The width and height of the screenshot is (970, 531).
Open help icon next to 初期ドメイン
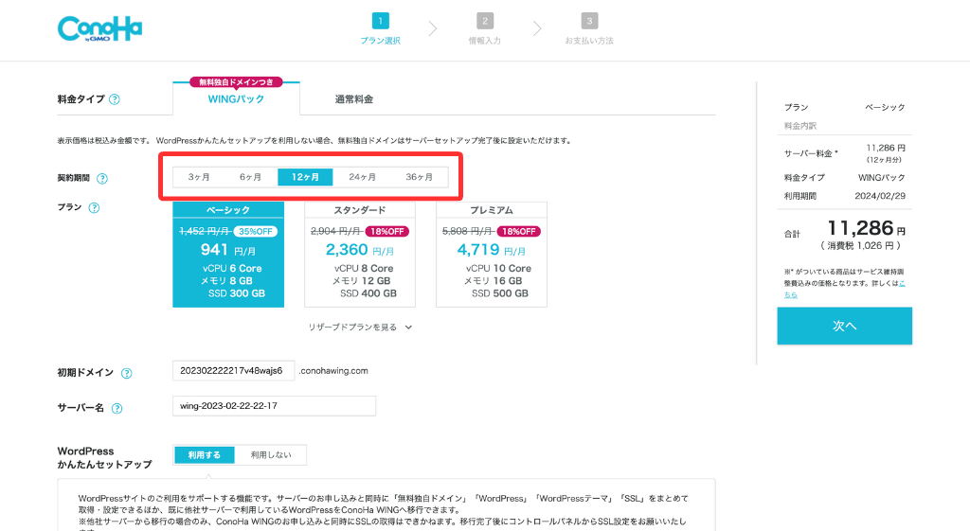(126, 373)
